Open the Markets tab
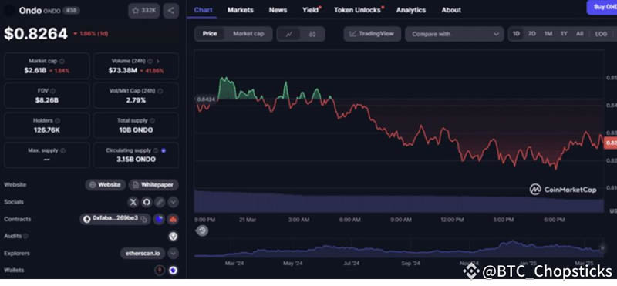617x286 pixels. pyautogui.click(x=241, y=10)
